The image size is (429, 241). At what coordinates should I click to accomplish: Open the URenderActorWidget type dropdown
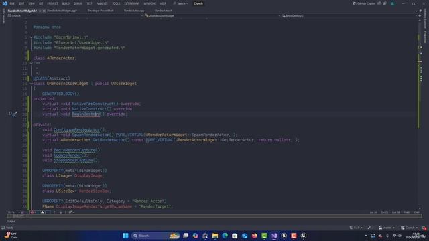[x=212, y=16]
